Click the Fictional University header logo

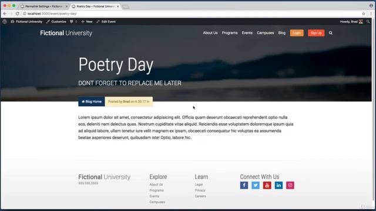66,33
